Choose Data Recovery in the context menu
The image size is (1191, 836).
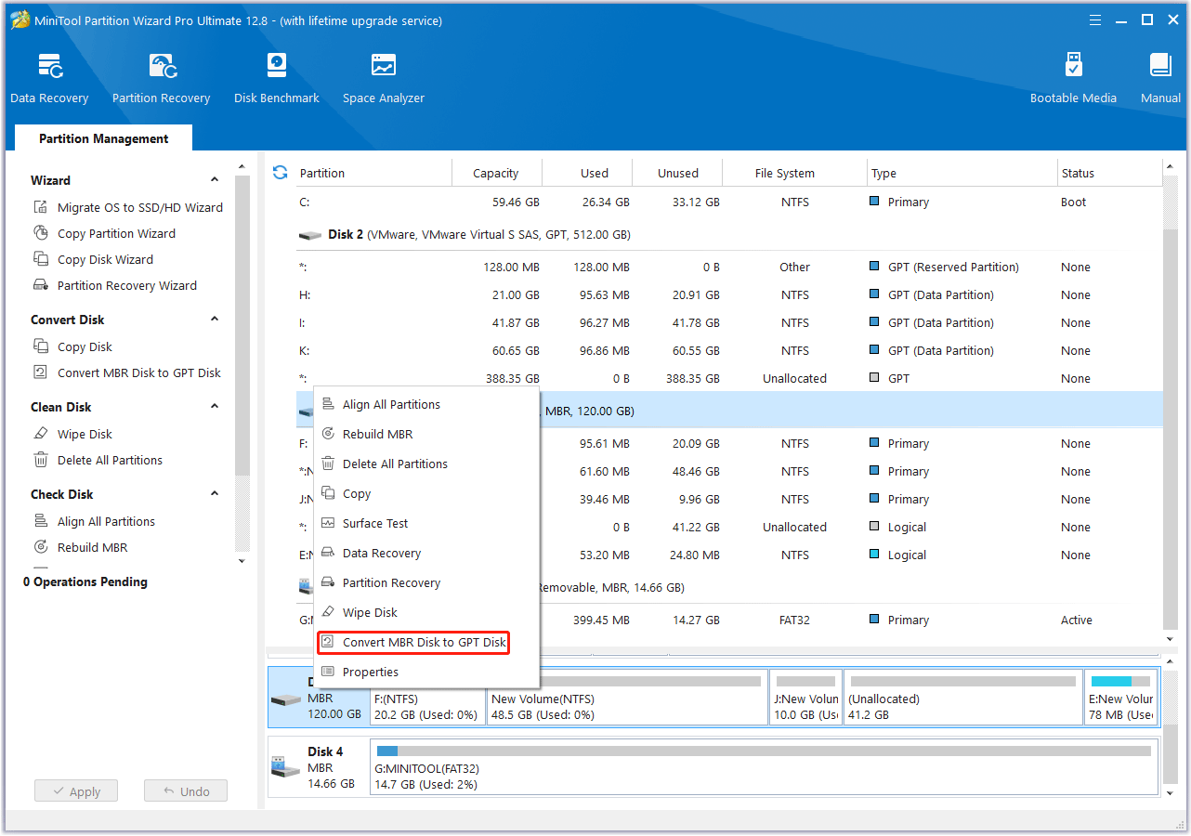coord(426,553)
